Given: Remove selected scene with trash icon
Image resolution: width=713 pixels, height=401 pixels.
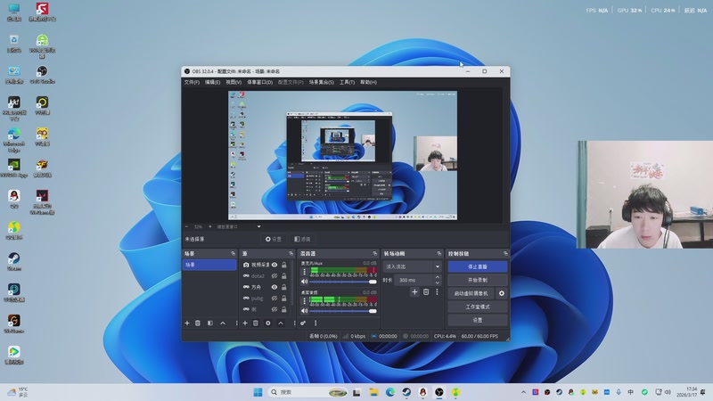Looking at the screenshot, I should point(198,323).
